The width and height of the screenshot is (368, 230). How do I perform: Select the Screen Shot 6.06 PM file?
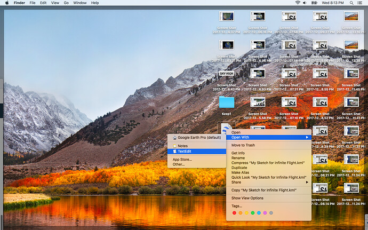[x=258, y=45]
